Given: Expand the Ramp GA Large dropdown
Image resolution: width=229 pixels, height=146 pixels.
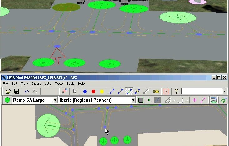Looking at the screenshot, I should (x=56, y=100).
